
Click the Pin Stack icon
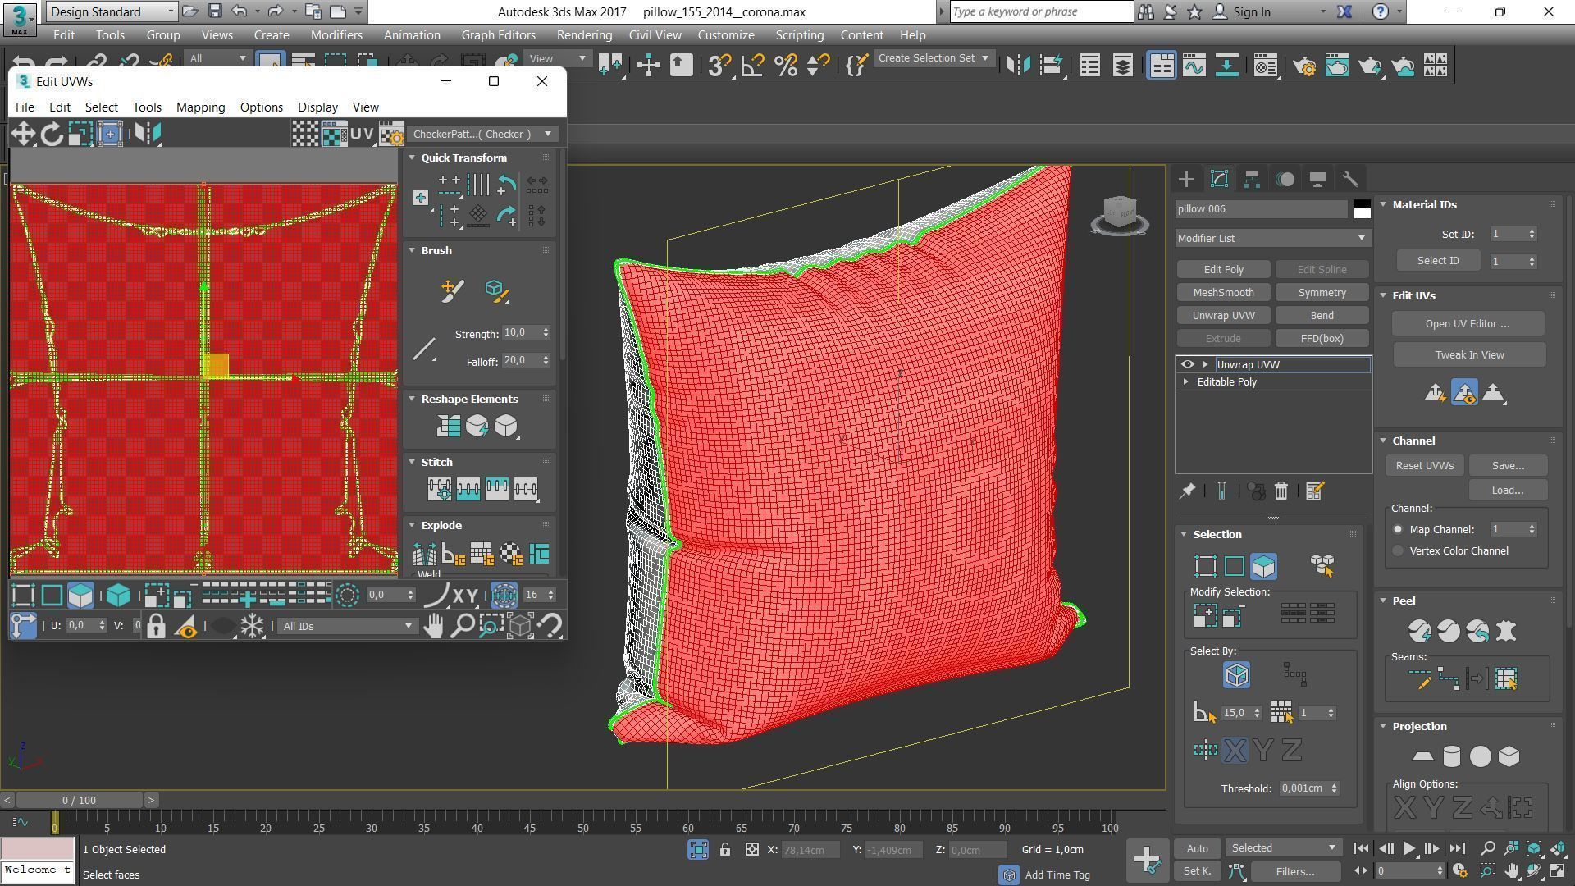click(x=1187, y=491)
